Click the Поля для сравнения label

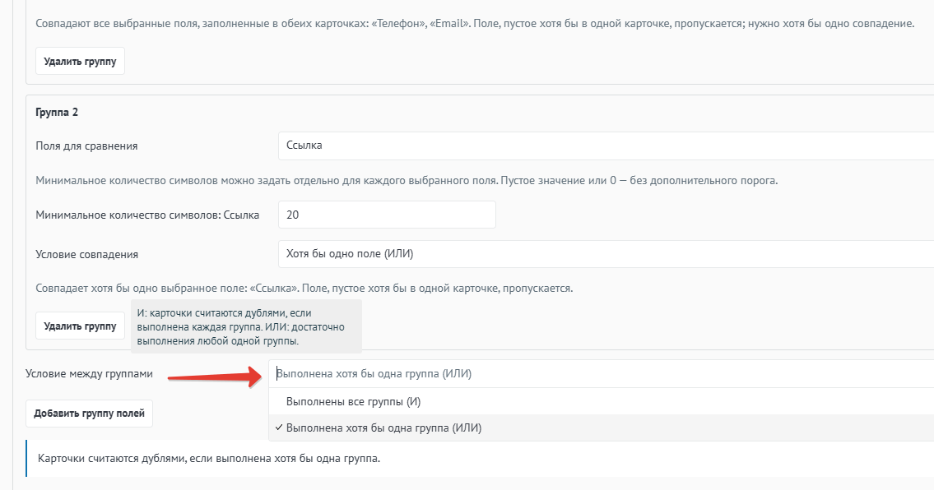pyautogui.click(x=86, y=146)
